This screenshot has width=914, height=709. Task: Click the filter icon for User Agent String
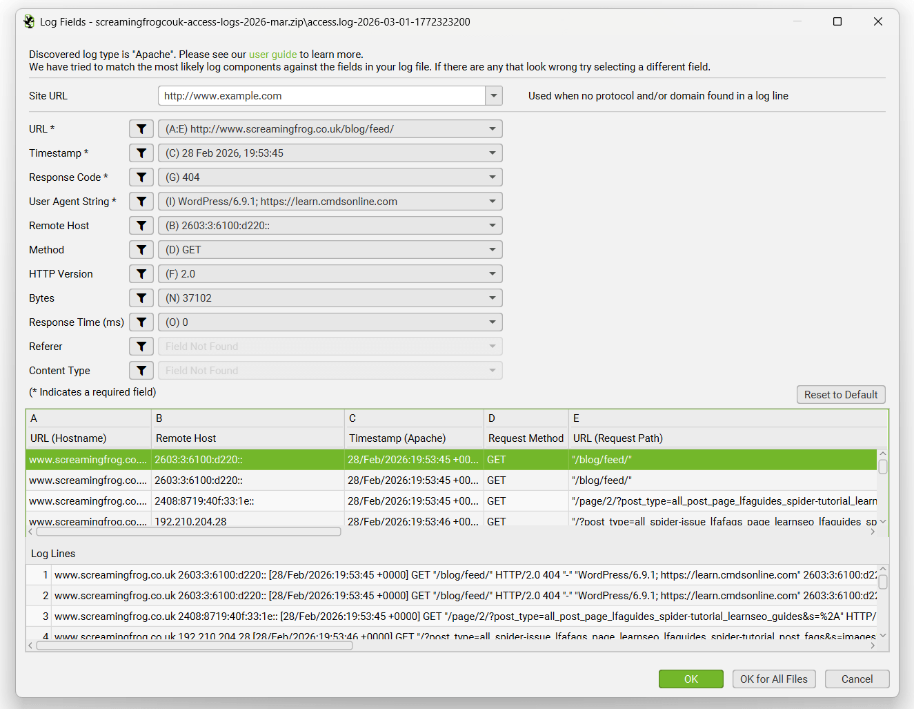[141, 202]
